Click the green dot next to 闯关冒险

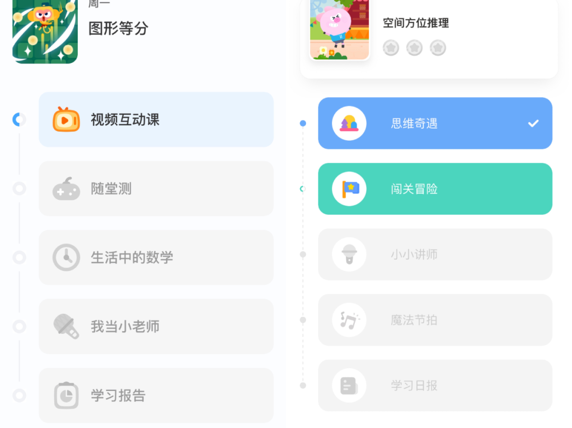[x=302, y=189]
